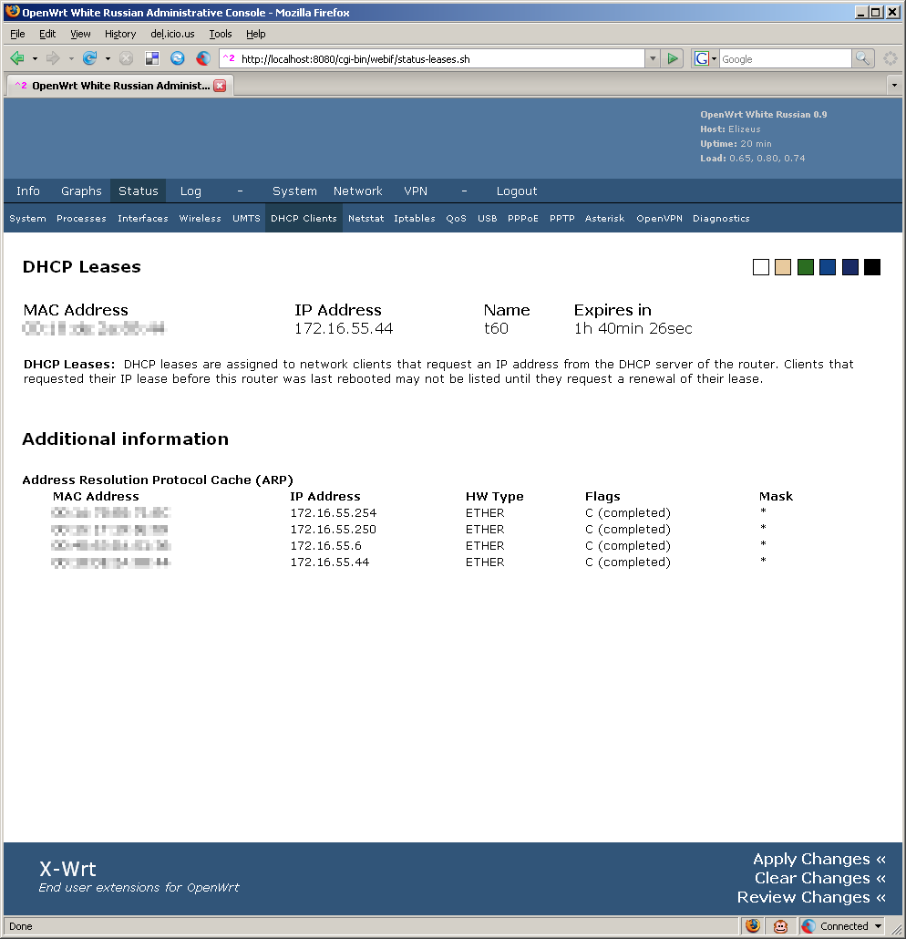Go back with the green Back arrow
Screen dimensions: 906x939
point(17,58)
